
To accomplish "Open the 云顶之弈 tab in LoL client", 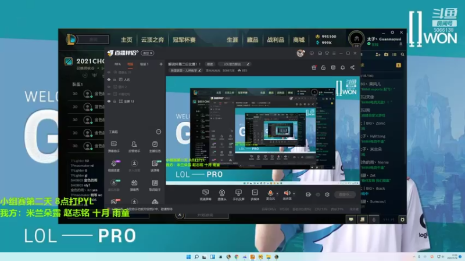I will (152, 39).
